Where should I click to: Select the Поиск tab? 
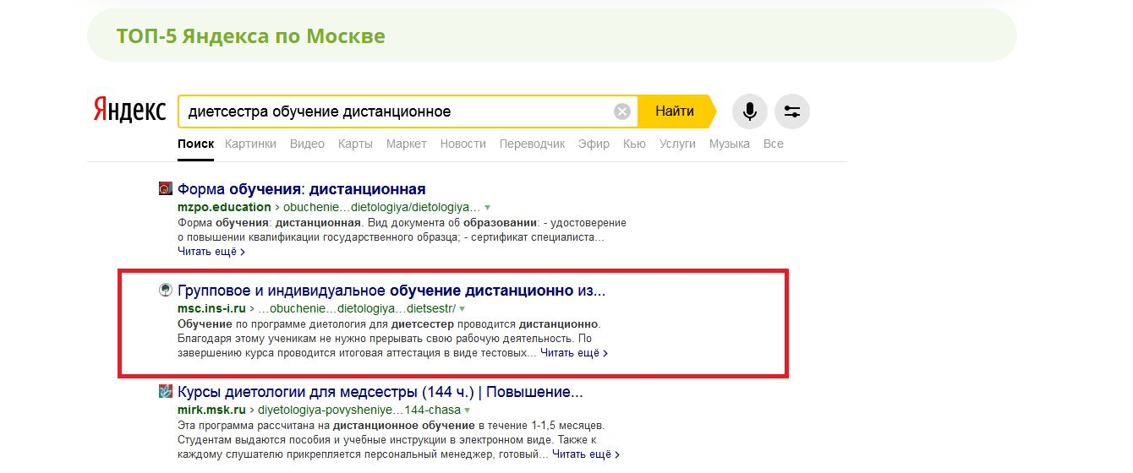pyautogui.click(x=195, y=144)
